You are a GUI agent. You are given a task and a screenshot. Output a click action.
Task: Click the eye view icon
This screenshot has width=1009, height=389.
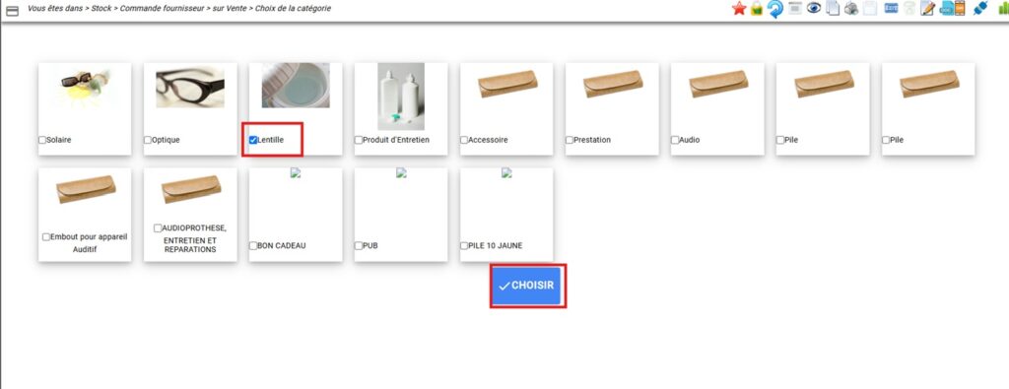[x=814, y=8]
